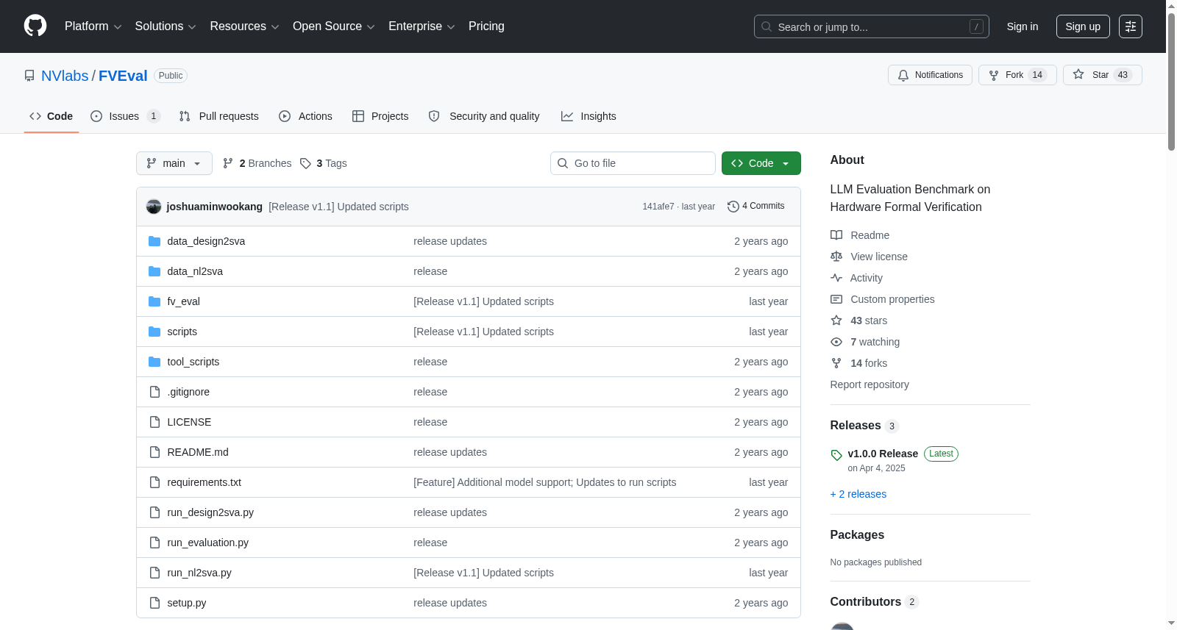Screen dimensions: 1177x630
Task: Open the Projects tab
Action: click(x=380, y=116)
